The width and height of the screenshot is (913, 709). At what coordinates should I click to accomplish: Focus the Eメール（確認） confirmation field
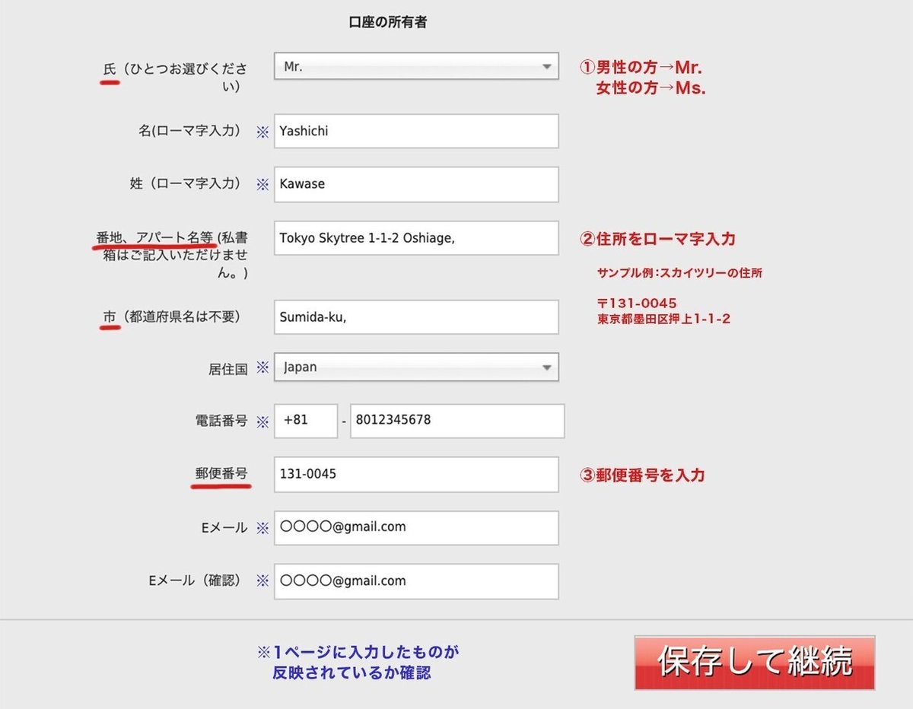tap(416, 581)
